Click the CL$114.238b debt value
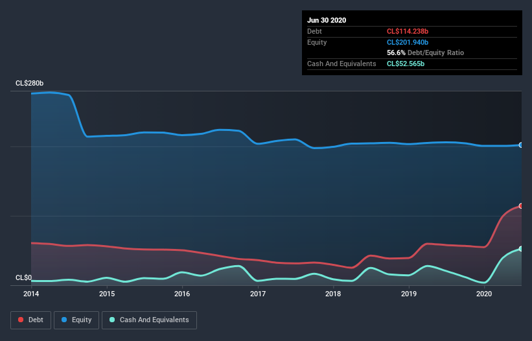The width and height of the screenshot is (532, 341). pyautogui.click(x=408, y=32)
